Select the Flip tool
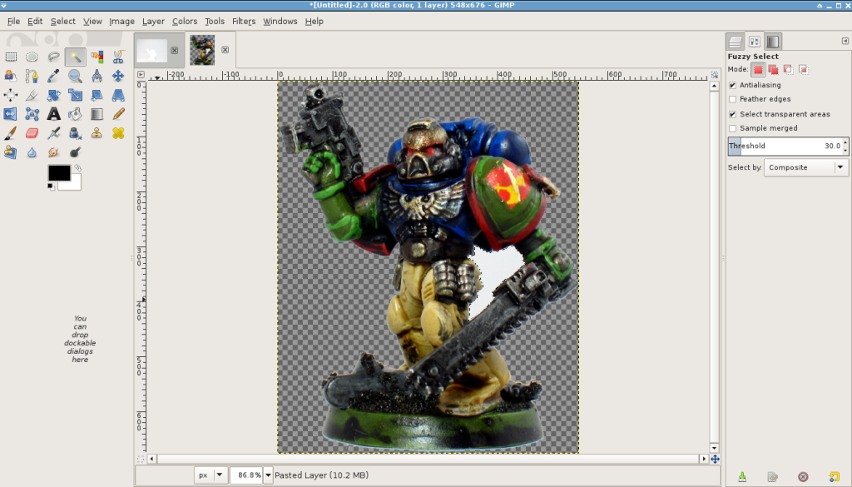 [11, 114]
